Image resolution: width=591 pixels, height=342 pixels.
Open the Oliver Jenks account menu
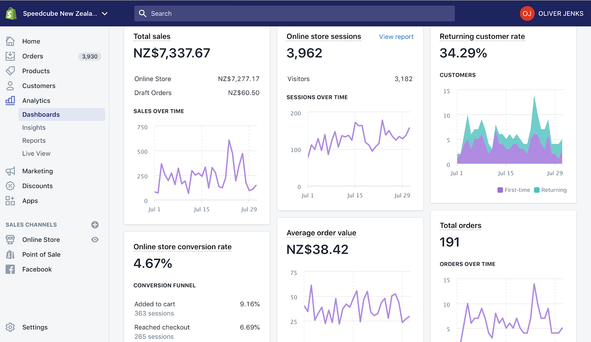click(561, 14)
